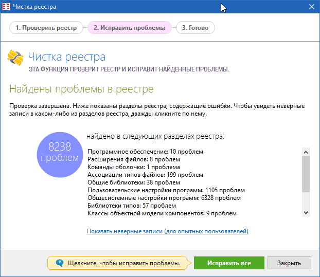Click the results list scrollbar thumb
Image resolution: width=320 pixels, height=277 pixels.
[306, 174]
